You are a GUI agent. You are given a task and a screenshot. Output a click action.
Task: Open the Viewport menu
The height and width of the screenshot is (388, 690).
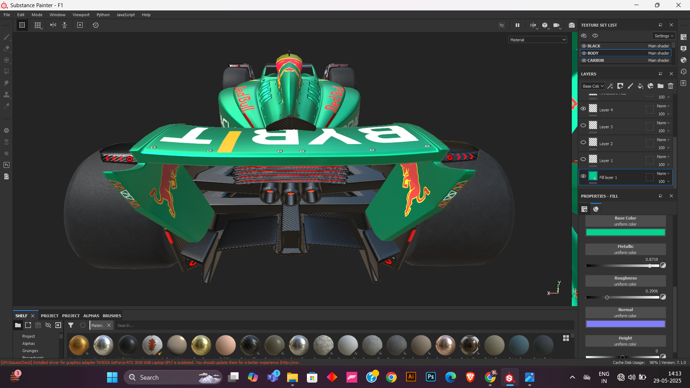click(81, 15)
